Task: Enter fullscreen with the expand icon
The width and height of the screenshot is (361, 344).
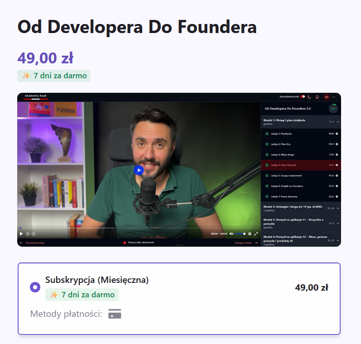Action: pos(256,234)
